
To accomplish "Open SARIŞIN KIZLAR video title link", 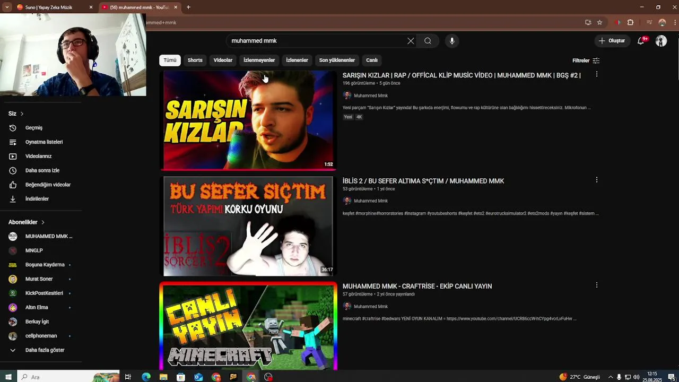I will [x=462, y=75].
